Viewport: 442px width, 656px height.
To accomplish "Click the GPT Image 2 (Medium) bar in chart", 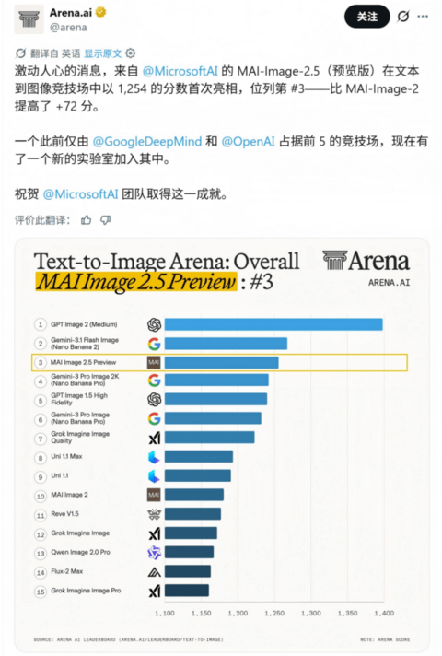I will (x=273, y=324).
